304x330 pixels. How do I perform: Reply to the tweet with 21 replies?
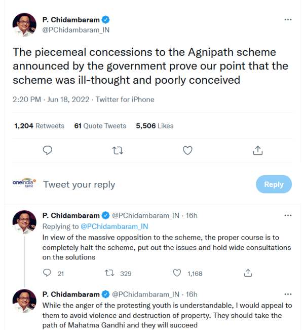coord(48,273)
